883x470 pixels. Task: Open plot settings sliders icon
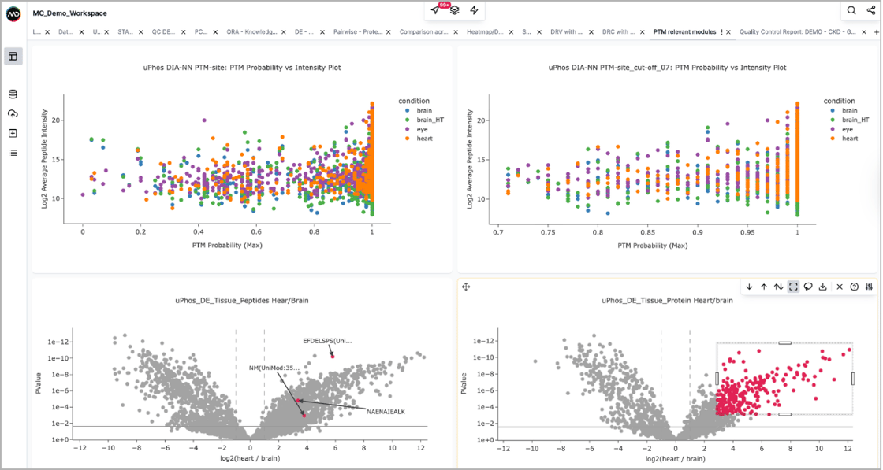869,287
